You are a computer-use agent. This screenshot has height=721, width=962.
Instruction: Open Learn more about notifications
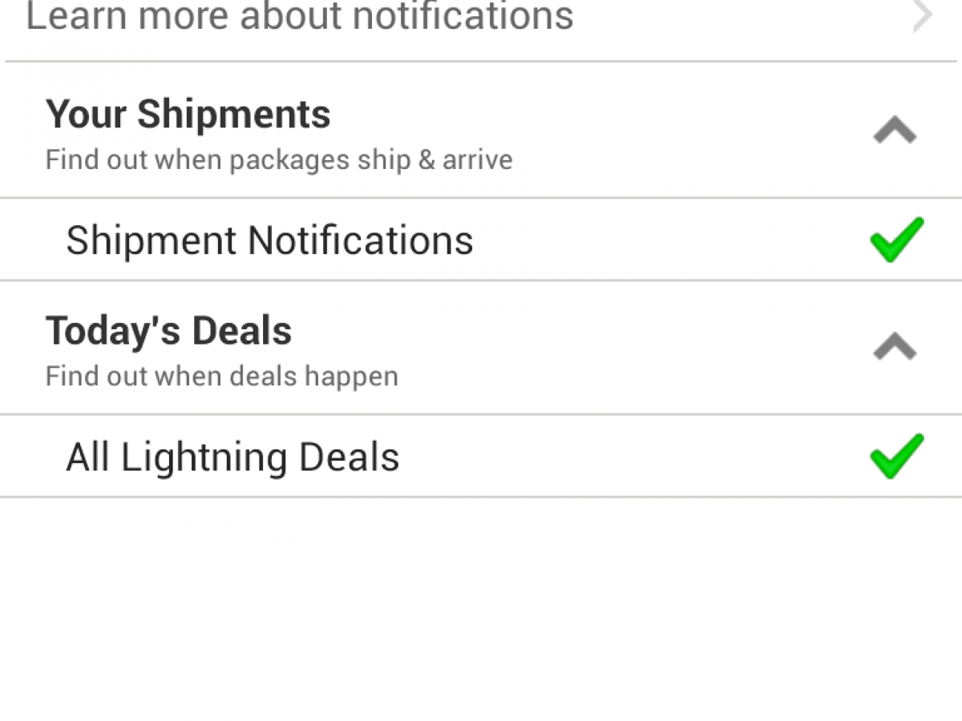(300, 16)
